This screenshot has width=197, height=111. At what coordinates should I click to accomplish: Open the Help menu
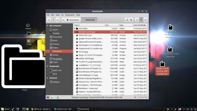pyautogui.click(x=78, y=15)
